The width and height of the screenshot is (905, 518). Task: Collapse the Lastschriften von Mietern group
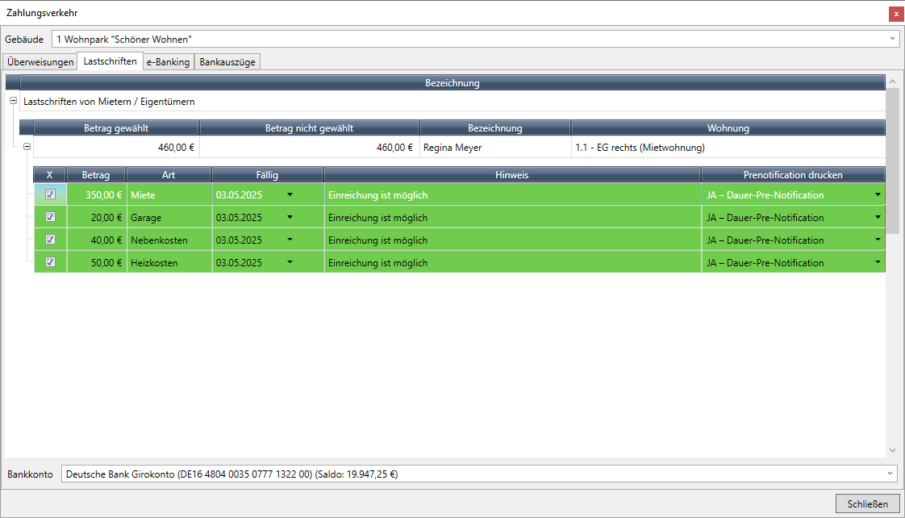tap(13, 102)
